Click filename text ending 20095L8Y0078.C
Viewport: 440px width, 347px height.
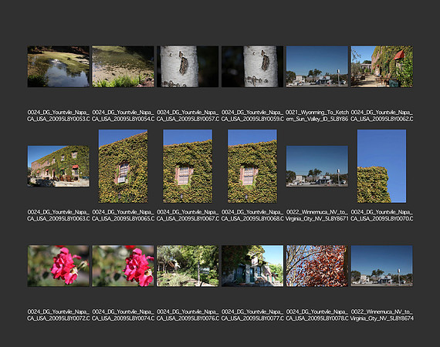[317, 315]
